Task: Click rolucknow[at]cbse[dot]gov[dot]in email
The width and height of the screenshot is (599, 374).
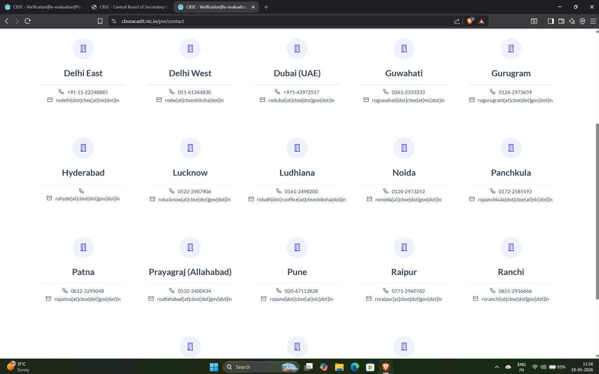Action: tap(194, 199)
